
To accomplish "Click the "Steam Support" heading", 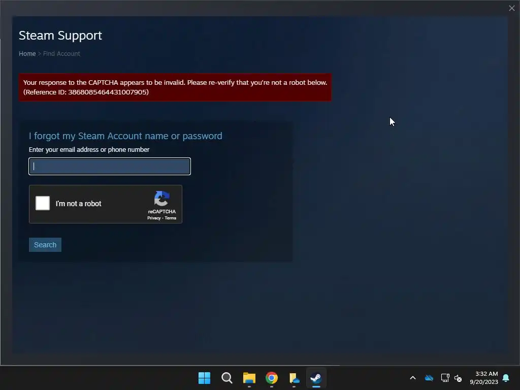I will click(x=60, y=36).
